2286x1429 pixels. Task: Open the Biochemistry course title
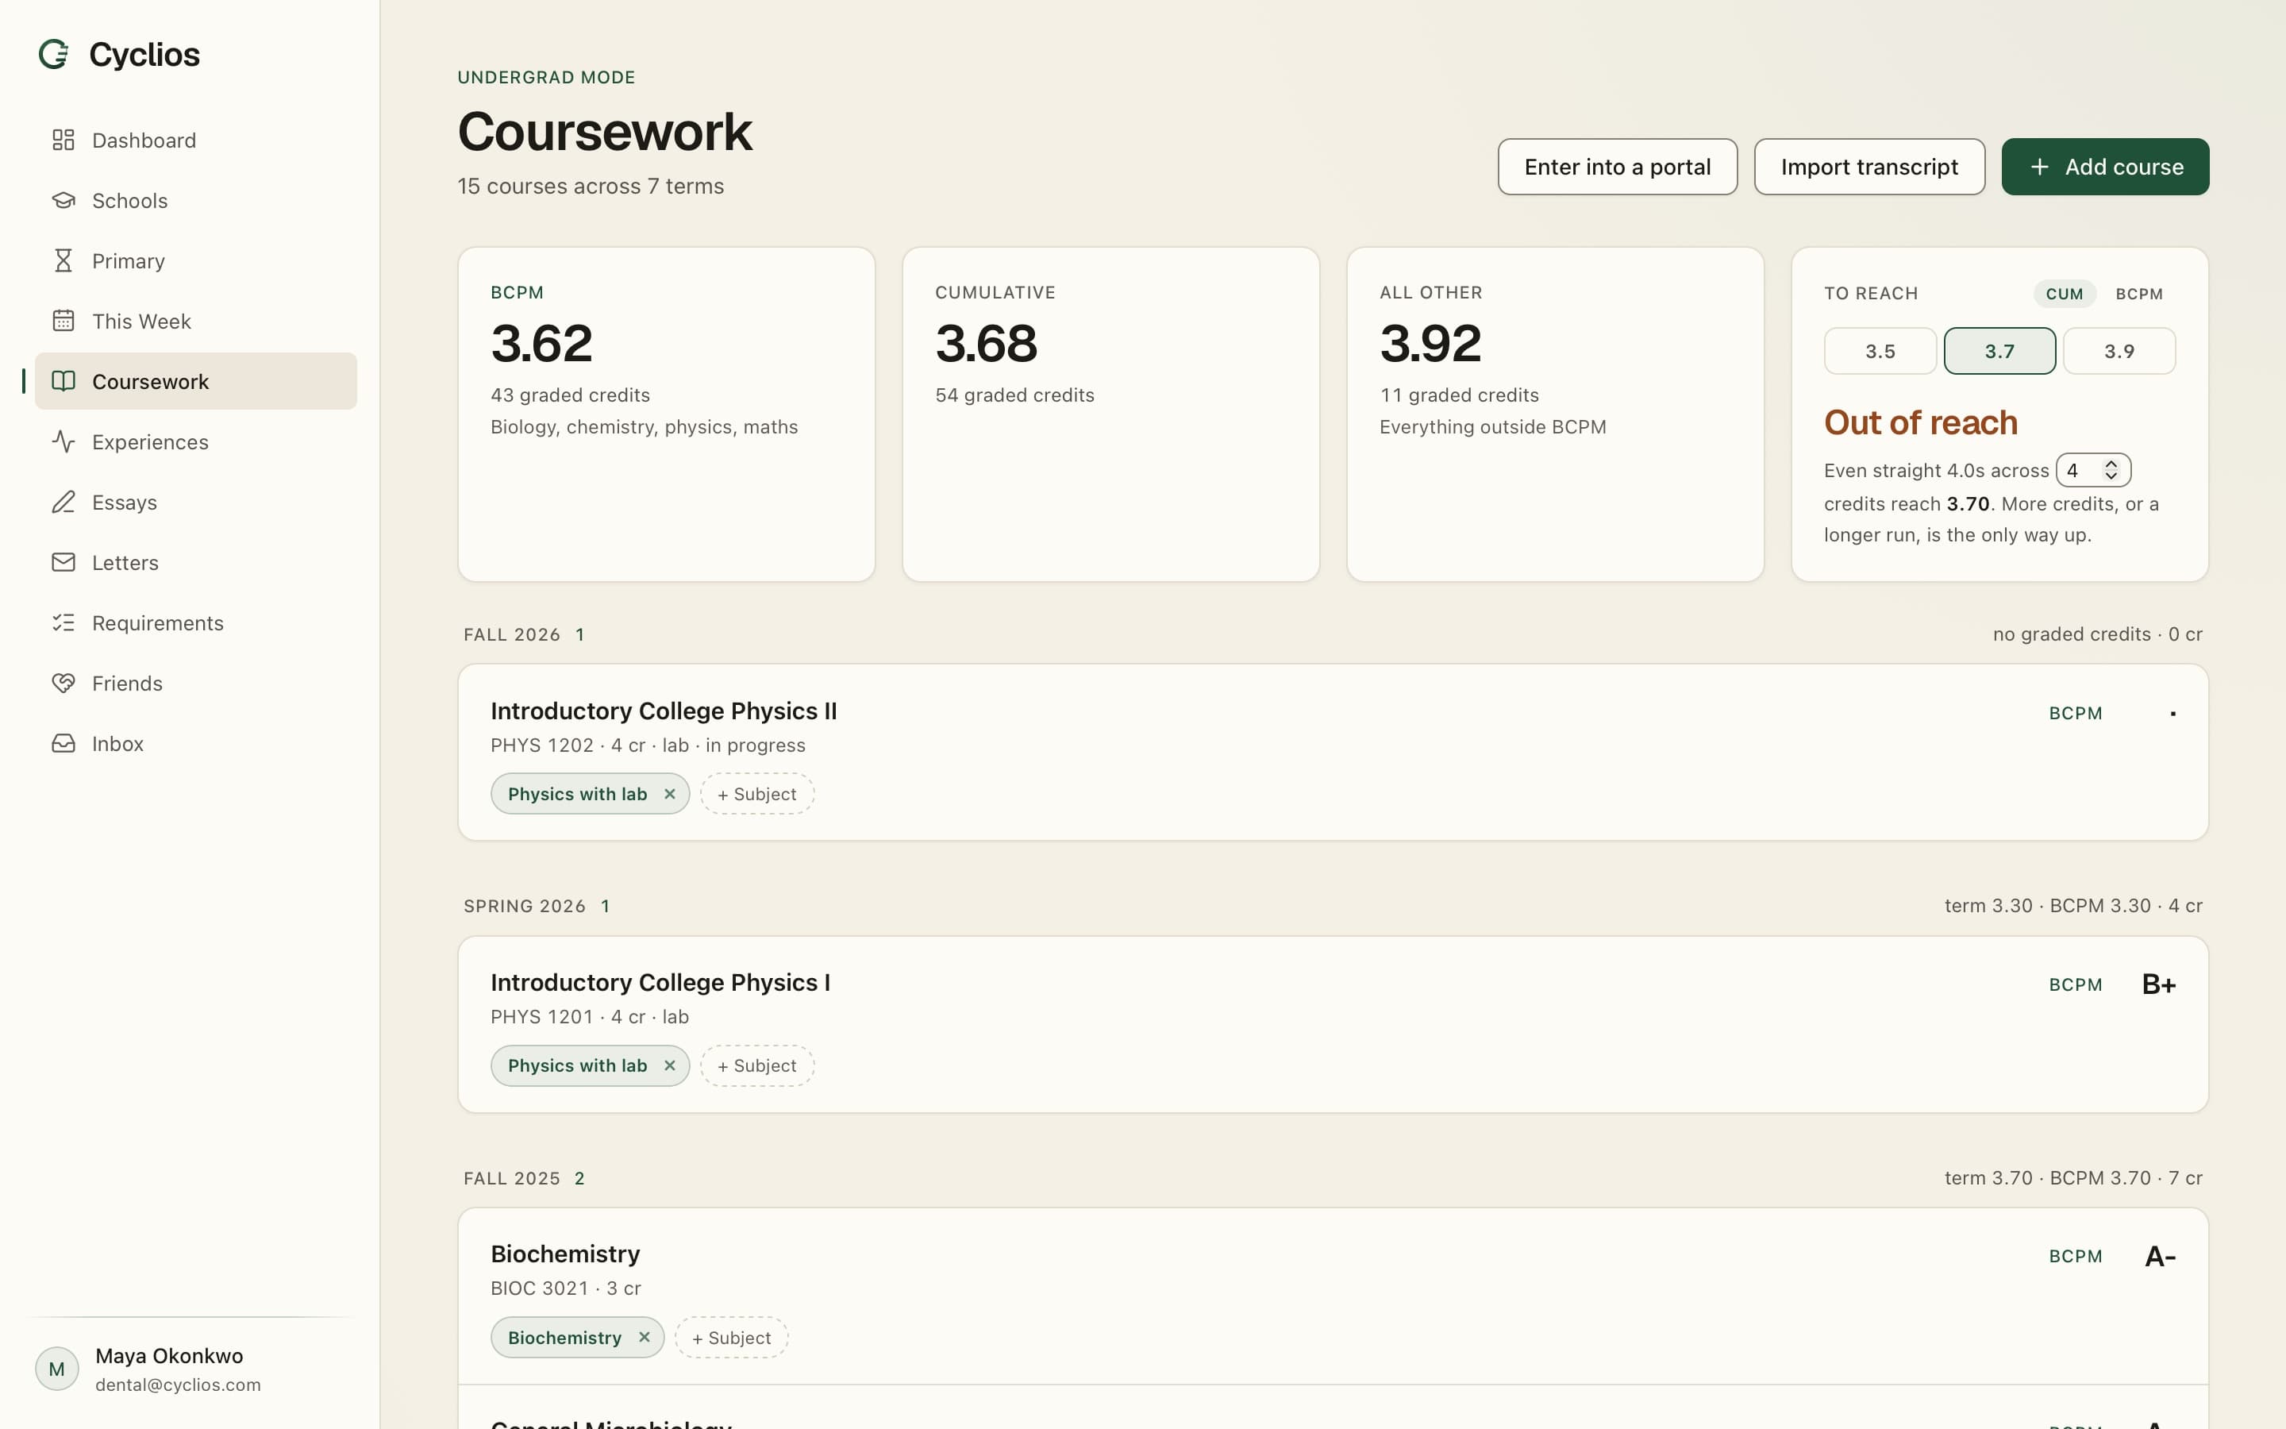(x=565, y=1254)
